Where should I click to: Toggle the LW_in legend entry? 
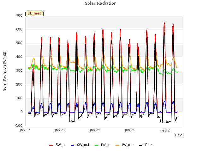[x=103, y=145]
